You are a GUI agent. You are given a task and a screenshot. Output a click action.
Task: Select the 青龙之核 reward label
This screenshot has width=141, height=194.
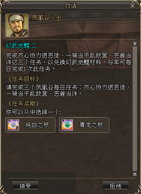pos(91,125)
